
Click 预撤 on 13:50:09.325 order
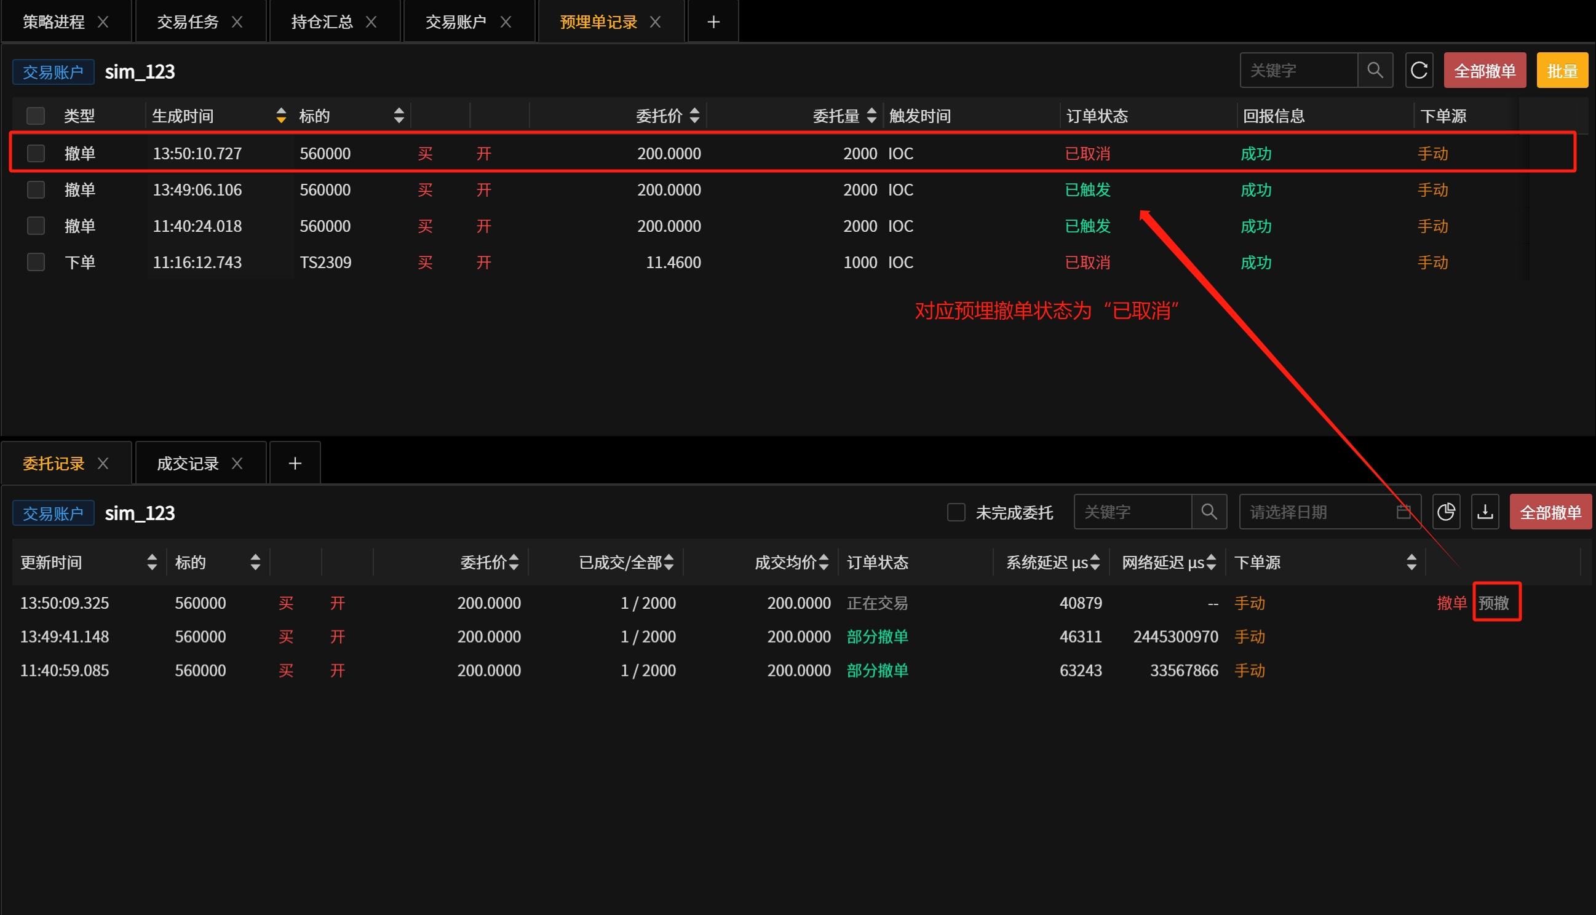[x=1493, y=603]
